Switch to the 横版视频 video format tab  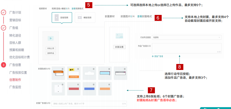84,18
